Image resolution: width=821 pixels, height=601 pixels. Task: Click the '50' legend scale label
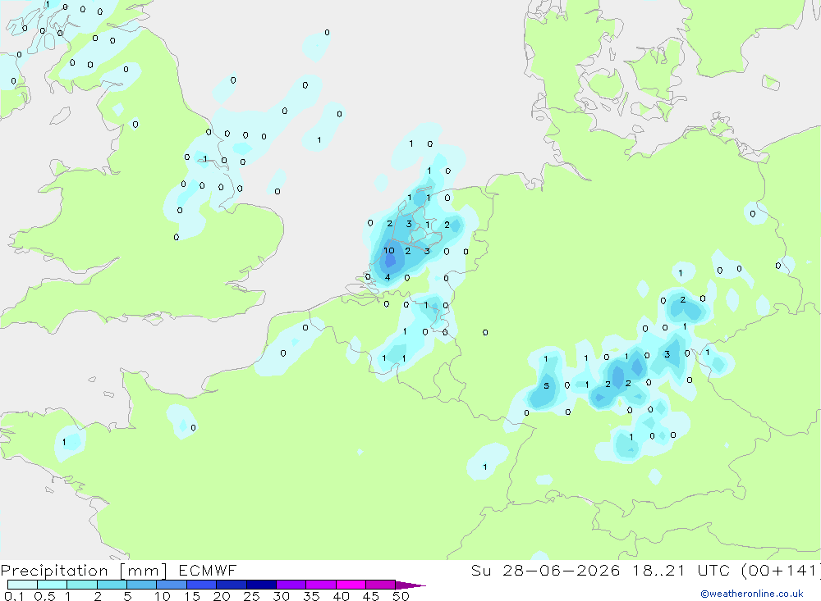pyautogui.click(x=401, y=596)
